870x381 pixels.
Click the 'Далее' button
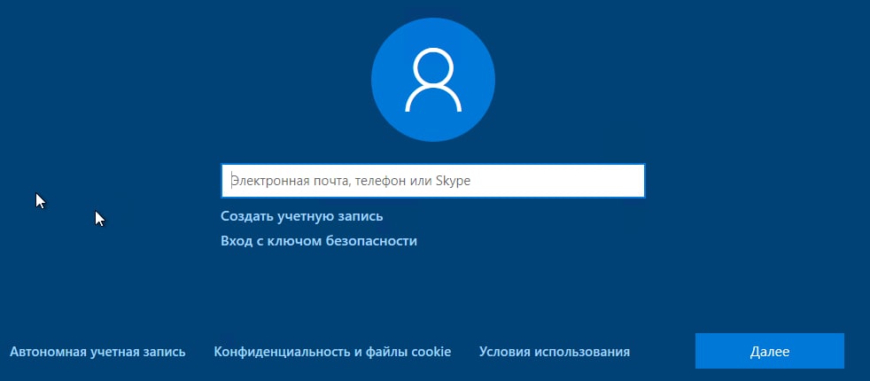(x=770, y=351)
